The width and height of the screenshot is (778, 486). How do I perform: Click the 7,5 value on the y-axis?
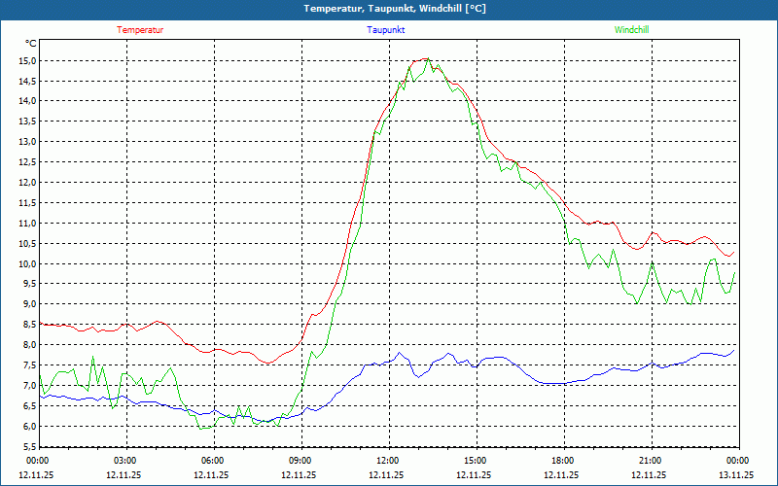(28, 365)
